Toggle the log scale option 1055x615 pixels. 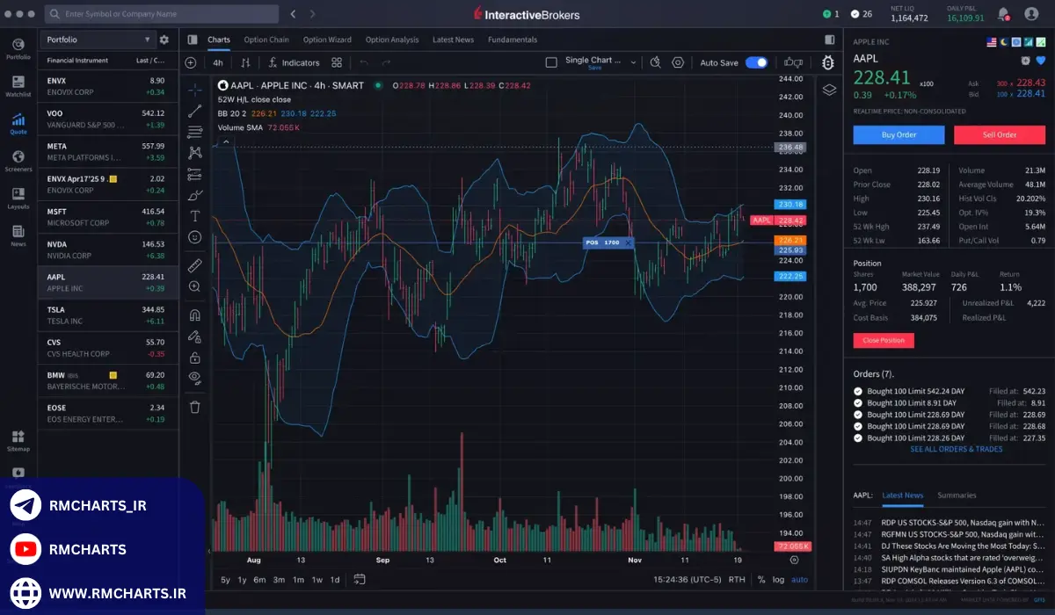point(778,579)
